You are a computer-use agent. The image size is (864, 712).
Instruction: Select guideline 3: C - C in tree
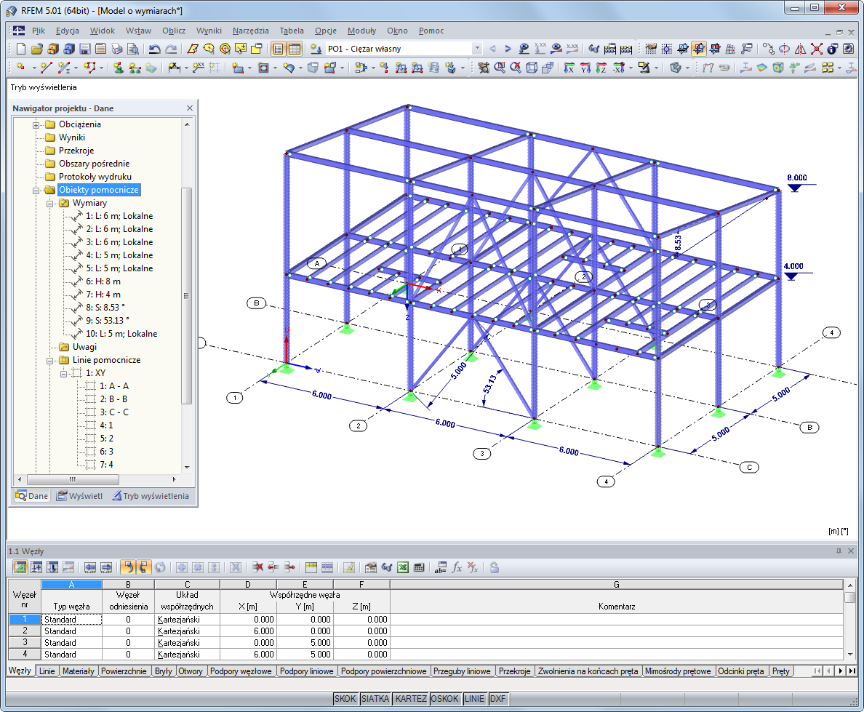(114, 412)
